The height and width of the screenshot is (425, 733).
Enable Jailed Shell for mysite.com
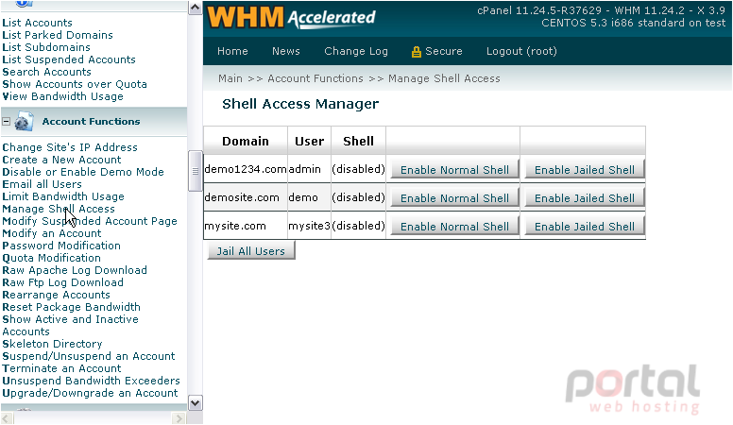pyautogui.click(x=585, y=227)
